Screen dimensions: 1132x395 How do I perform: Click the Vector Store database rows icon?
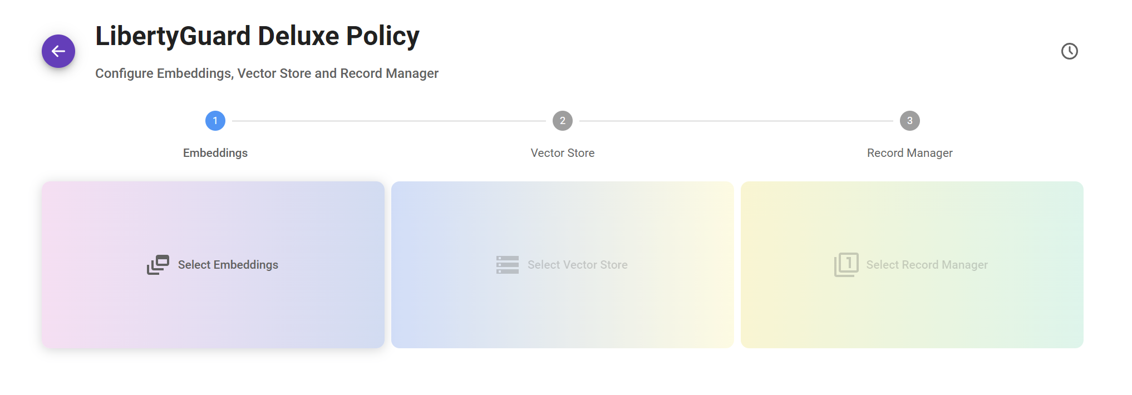(x=507, y=265)
